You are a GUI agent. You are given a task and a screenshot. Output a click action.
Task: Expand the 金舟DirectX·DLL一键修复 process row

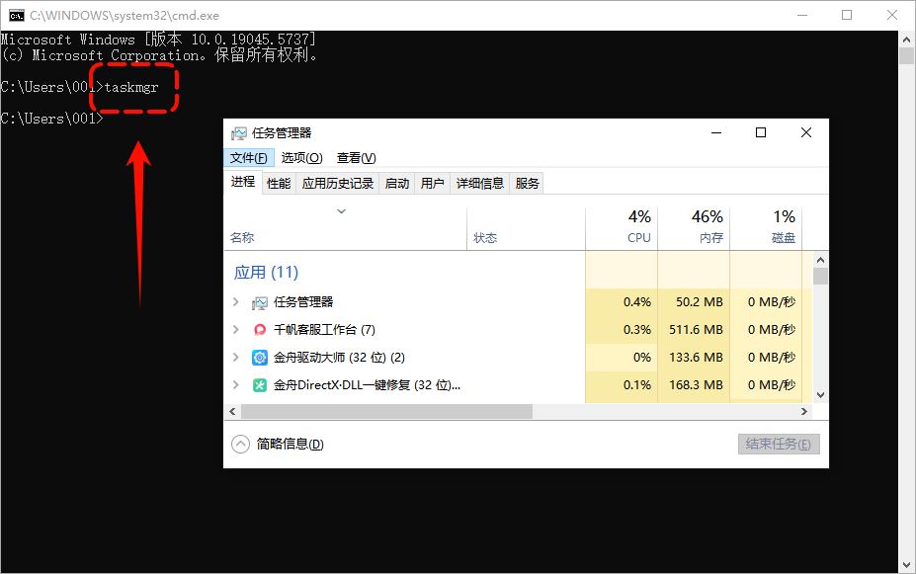pyautogui.click(x=236, y=385)
